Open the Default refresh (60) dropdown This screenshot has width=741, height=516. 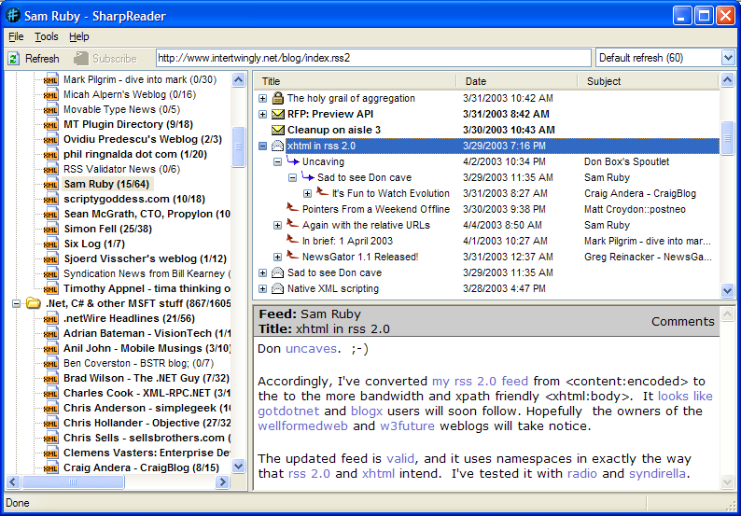point(728,58)
